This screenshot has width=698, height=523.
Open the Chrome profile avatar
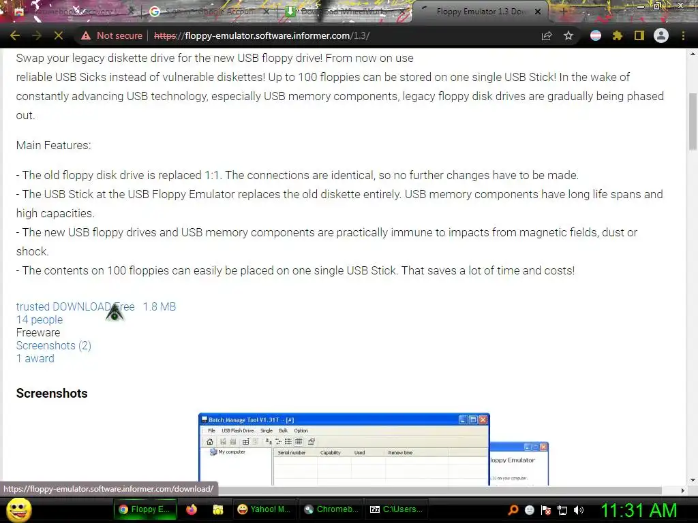click(x=661, y=35)
